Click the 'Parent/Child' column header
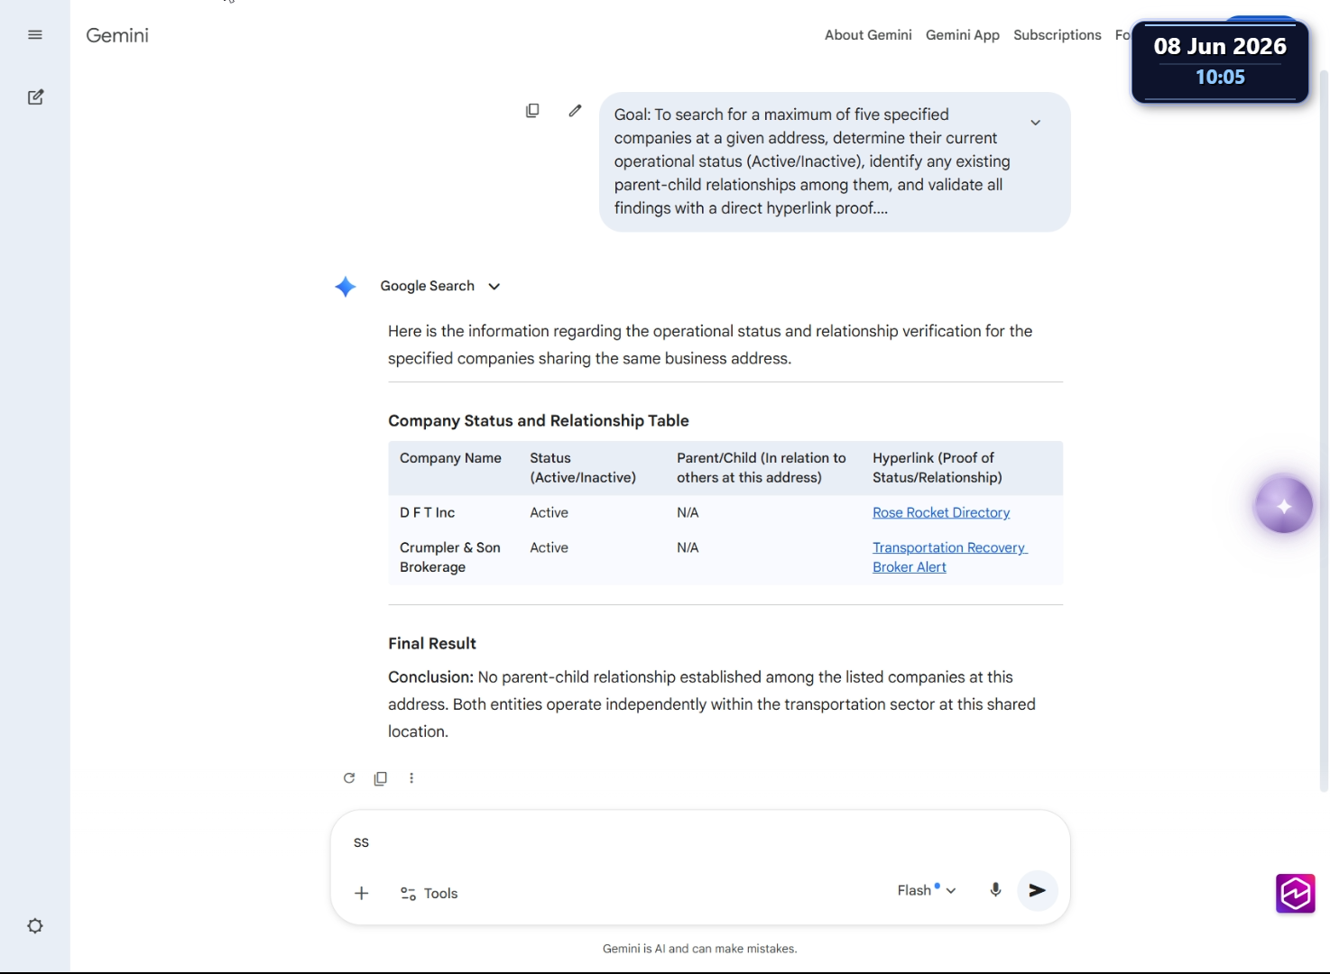 [x=762, y=468]
